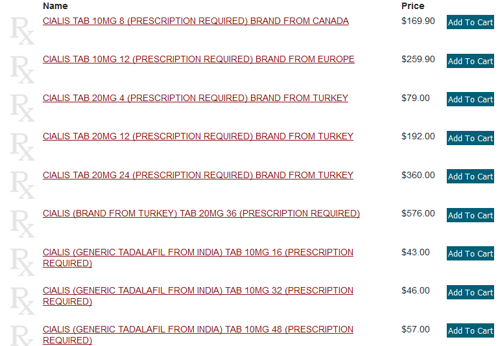Open Cialis Tab 10MG 12 Brand From Europe link
Viewport: 498px width, 346px height.
pos(198,60)
